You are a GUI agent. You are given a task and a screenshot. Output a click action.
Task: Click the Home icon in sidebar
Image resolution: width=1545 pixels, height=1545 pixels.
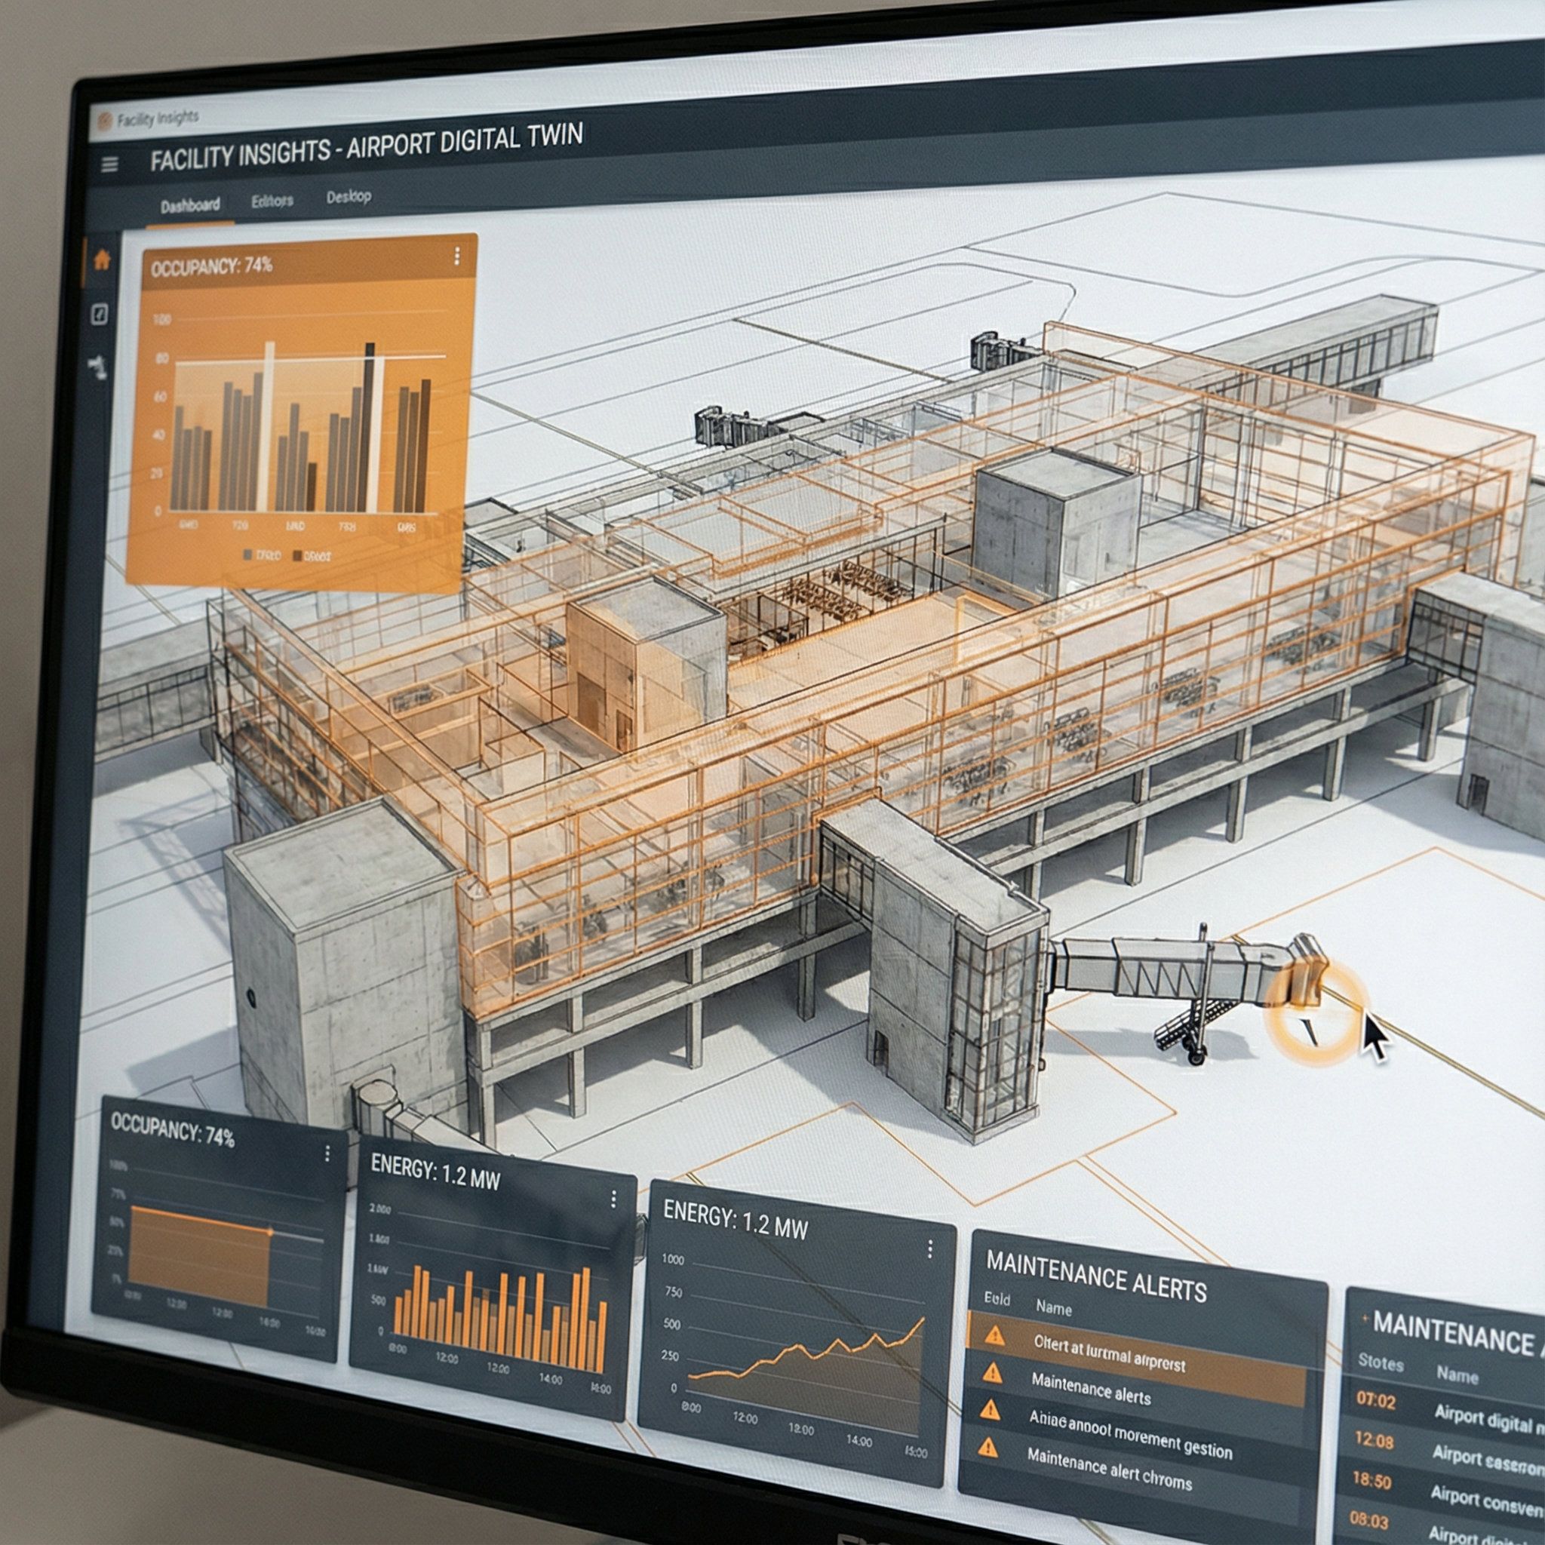[102, 260]
